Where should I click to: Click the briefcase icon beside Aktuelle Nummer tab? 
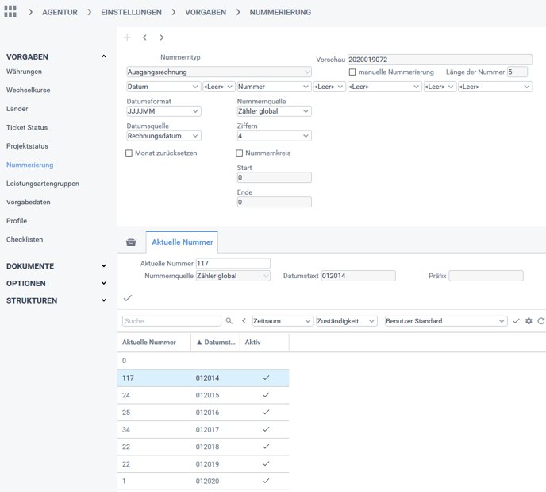[131, 242]
